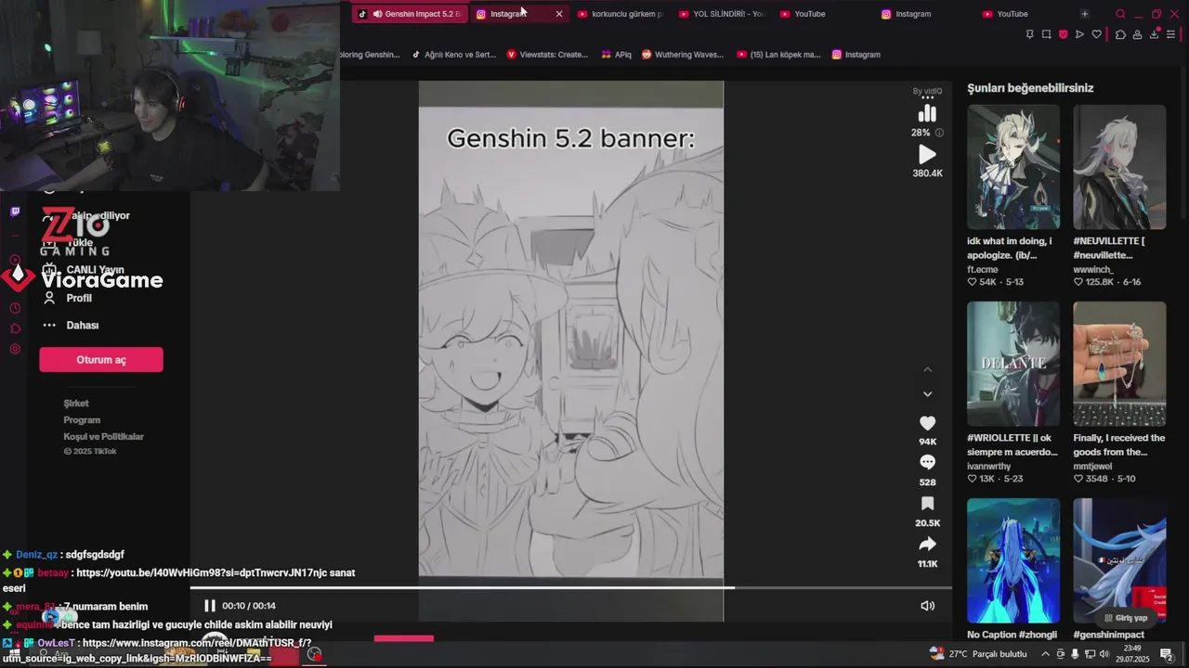Open taskbar clock showing 23:49
The image size is (1189, 668).
[1132, 654]
